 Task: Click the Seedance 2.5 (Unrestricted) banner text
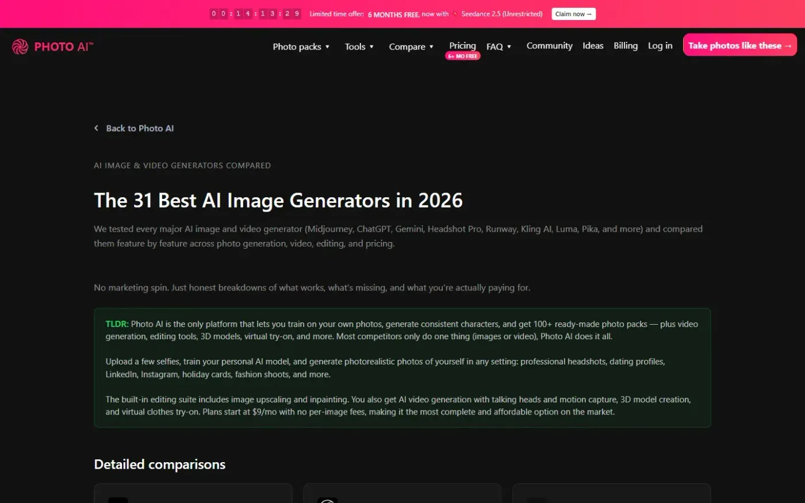tap(502, 14)
